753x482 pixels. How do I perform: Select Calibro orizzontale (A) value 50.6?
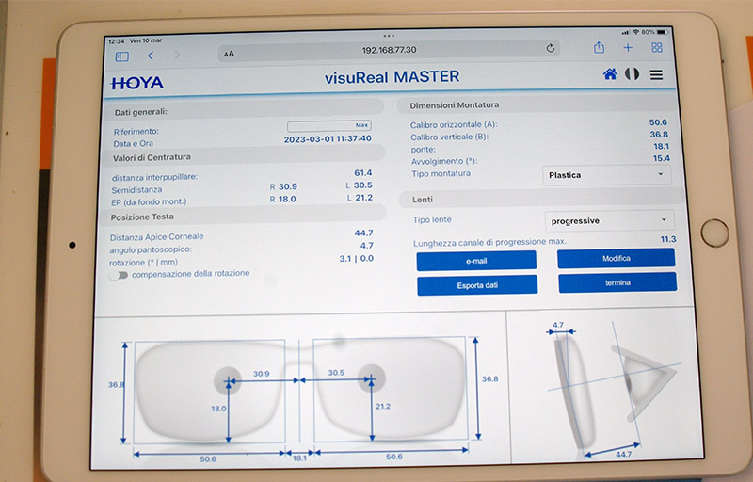click(658, 122)
